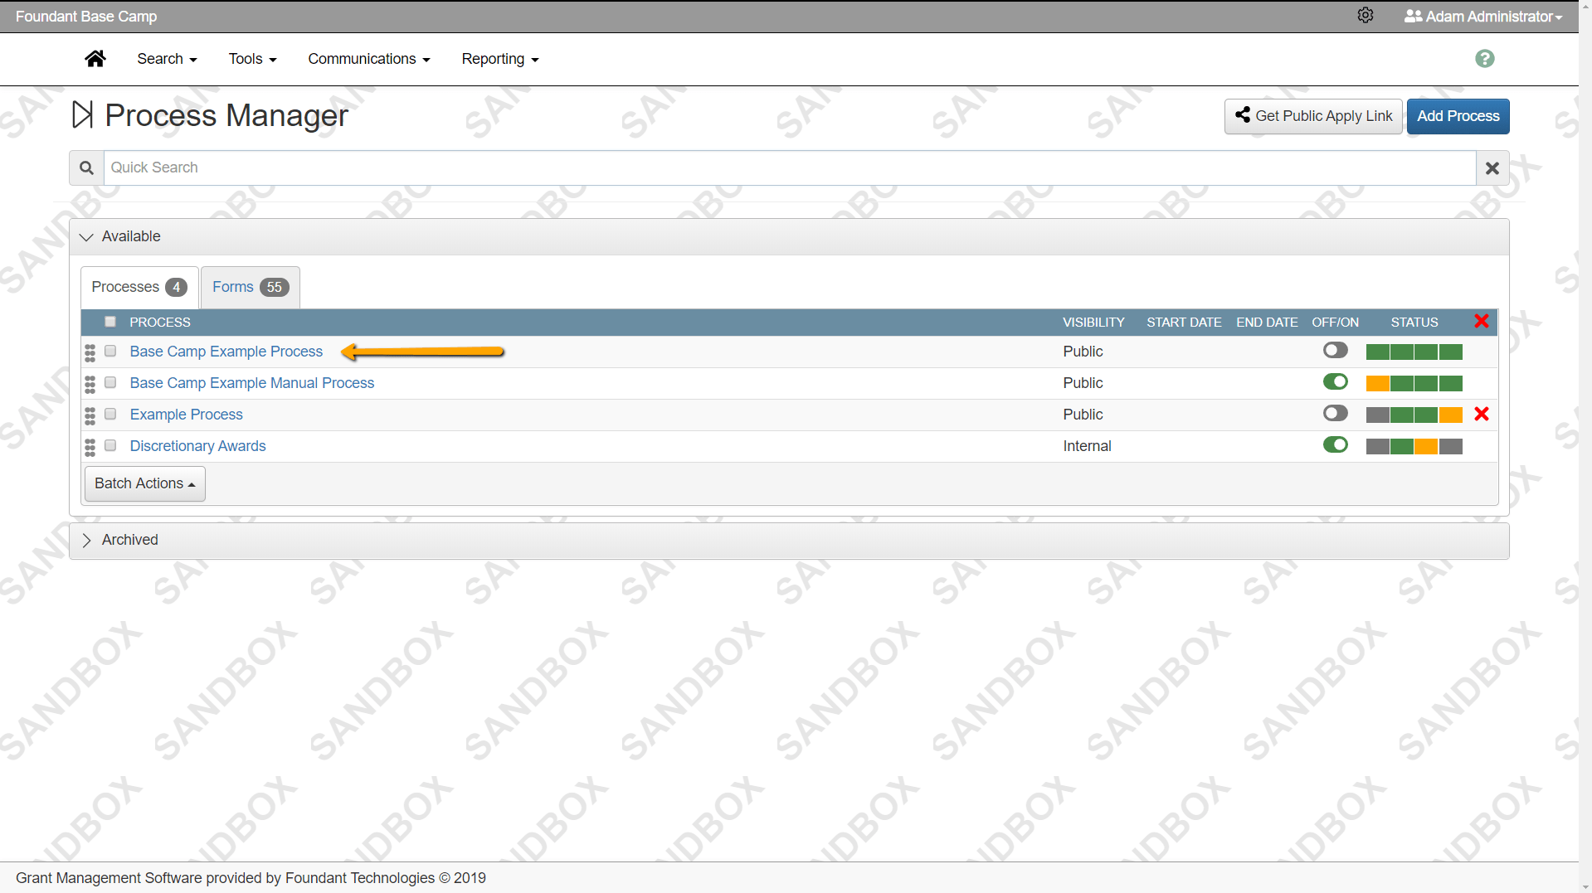Click the Process Manager title icon
Image resolution: width=1592 pixels, height=893 pixels.
pyautogui.click(x=82, y=115)
